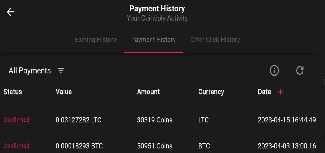This screenshot has width=325, height=153.
Task: Click the 30319 Coins amount cell
Action: coord(155,120)
